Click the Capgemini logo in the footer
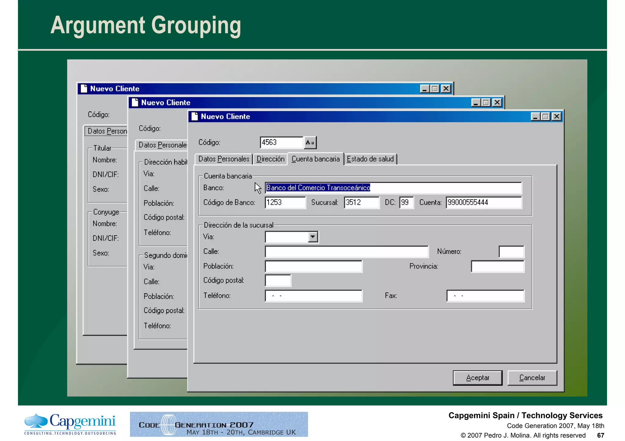Image resolution: width=625 pixels, height=441 pixels. point(70,424)
